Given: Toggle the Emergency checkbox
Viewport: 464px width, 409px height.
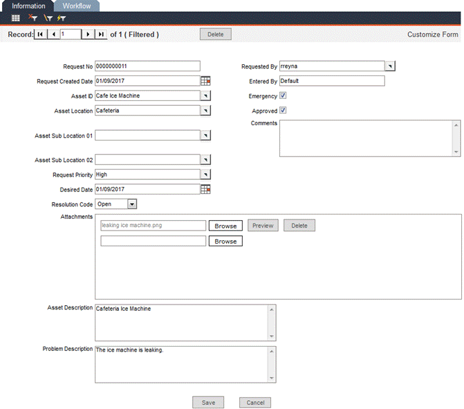Looking at the screenshot, I should (x=283, y=96).
